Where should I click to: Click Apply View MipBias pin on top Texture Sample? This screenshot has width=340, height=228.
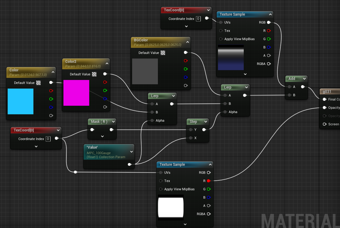tap(221, 39)
